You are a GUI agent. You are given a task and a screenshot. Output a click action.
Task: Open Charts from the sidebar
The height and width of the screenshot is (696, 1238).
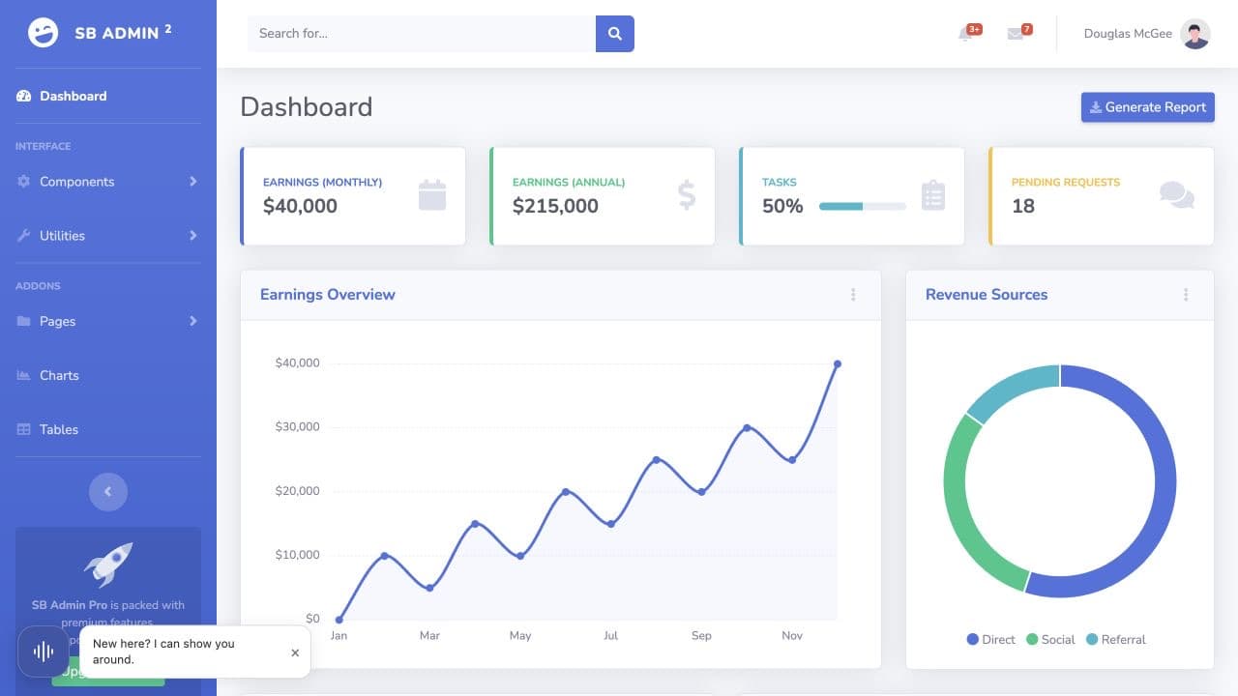click(x=108, y=375)
